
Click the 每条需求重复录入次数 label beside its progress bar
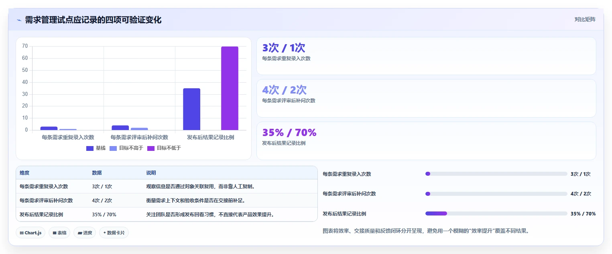click(x=347, y=174)
